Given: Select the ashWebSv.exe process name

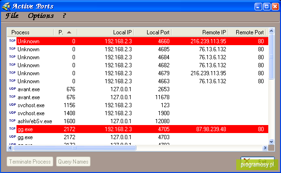Looking at the screenshot, I should pos(35,121).
